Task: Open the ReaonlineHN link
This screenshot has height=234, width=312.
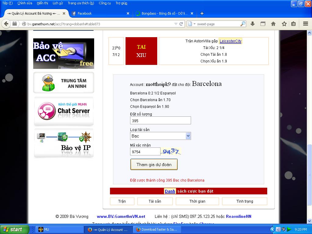Action: (239, 217)
